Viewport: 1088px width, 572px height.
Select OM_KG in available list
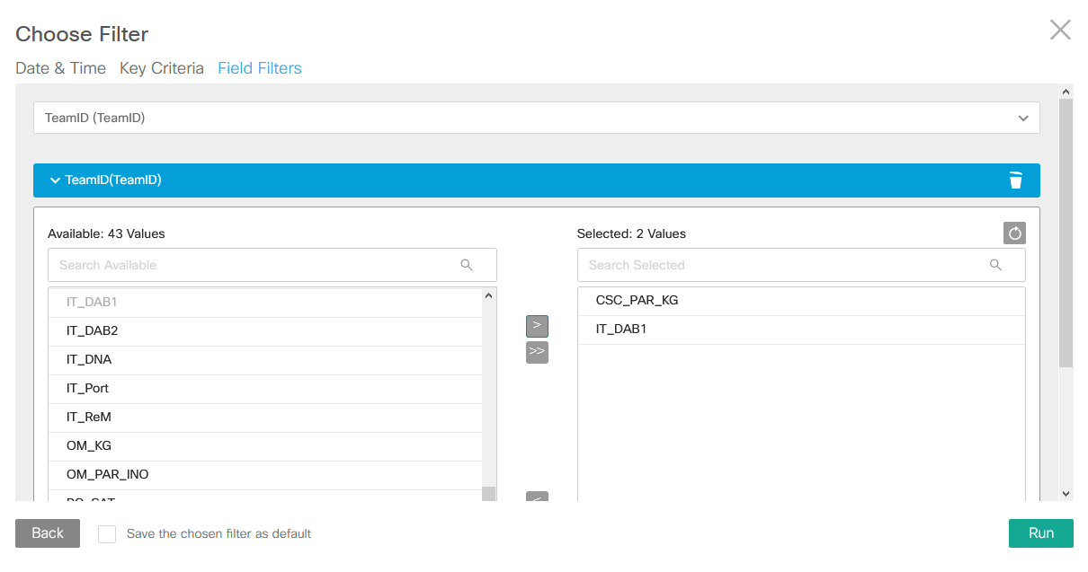pos(265,445)
